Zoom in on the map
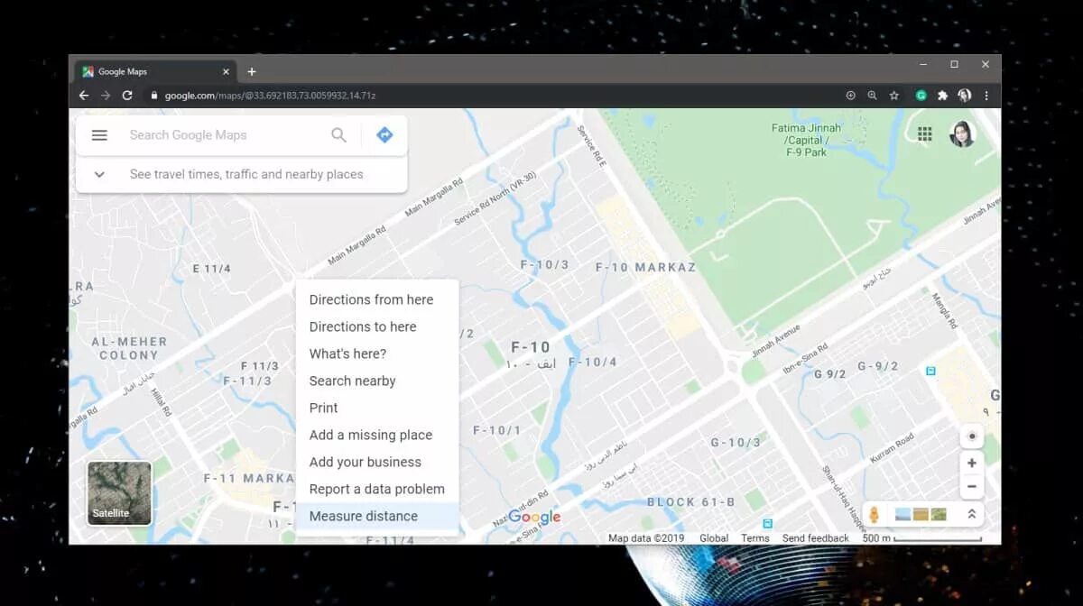This screenshot has width=1083, height=606. coord(972,463)
